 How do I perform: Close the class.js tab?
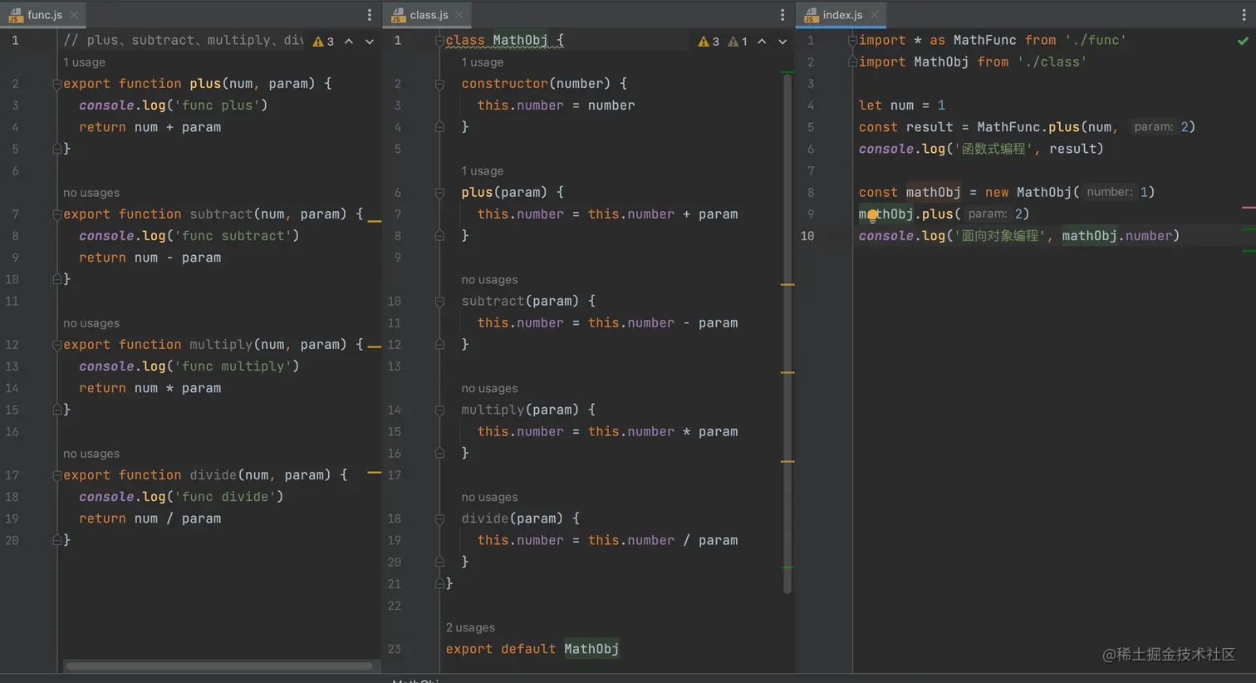point(459,15)
